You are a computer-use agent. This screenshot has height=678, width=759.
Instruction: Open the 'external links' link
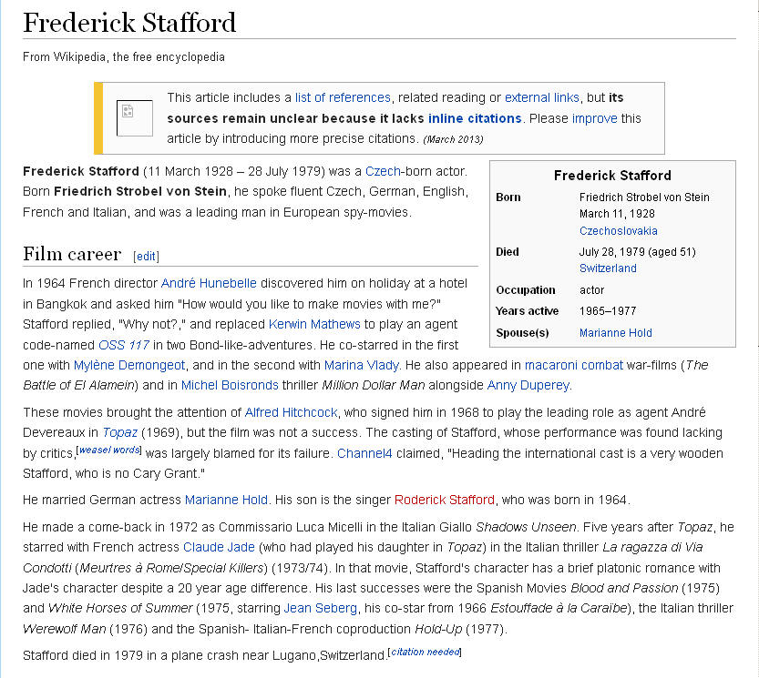541,97
